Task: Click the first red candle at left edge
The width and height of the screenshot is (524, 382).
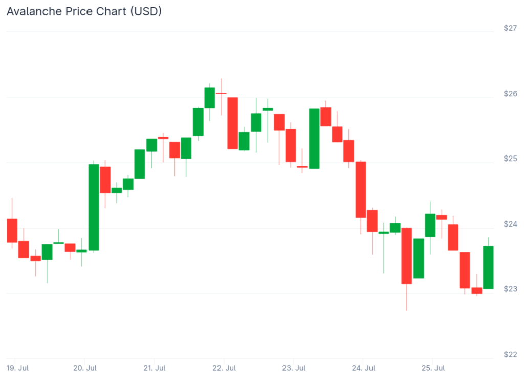Action: [12, 231]
